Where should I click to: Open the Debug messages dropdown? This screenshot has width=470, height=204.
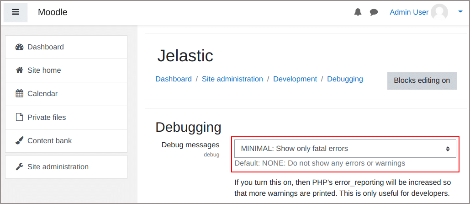[x=345, y=149]
